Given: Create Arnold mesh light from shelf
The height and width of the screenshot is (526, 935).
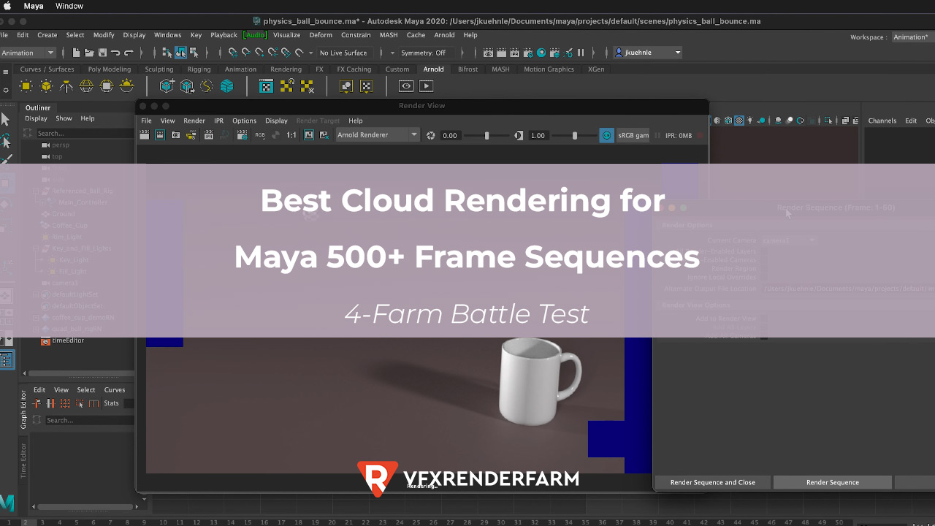Looking at the screenshot, I should point(46,86).
